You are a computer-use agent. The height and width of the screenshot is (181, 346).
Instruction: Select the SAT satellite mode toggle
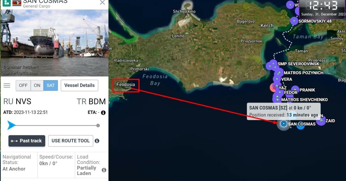tap(51, 85)
